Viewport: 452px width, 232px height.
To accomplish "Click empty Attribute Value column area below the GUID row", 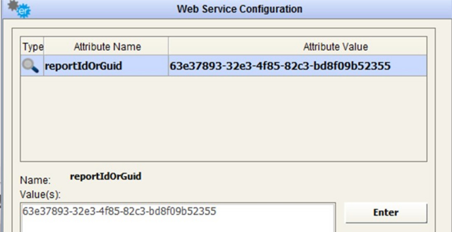I will click(x=296, y=119).
